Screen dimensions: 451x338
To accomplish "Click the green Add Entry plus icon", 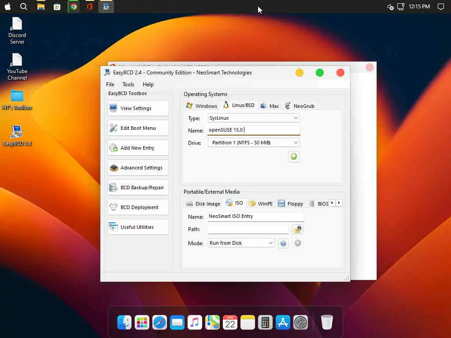I will (x=294, y=156).
